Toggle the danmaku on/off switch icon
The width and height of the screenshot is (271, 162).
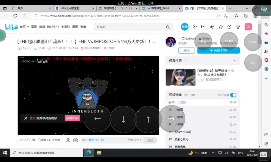[x=68, y=140]
